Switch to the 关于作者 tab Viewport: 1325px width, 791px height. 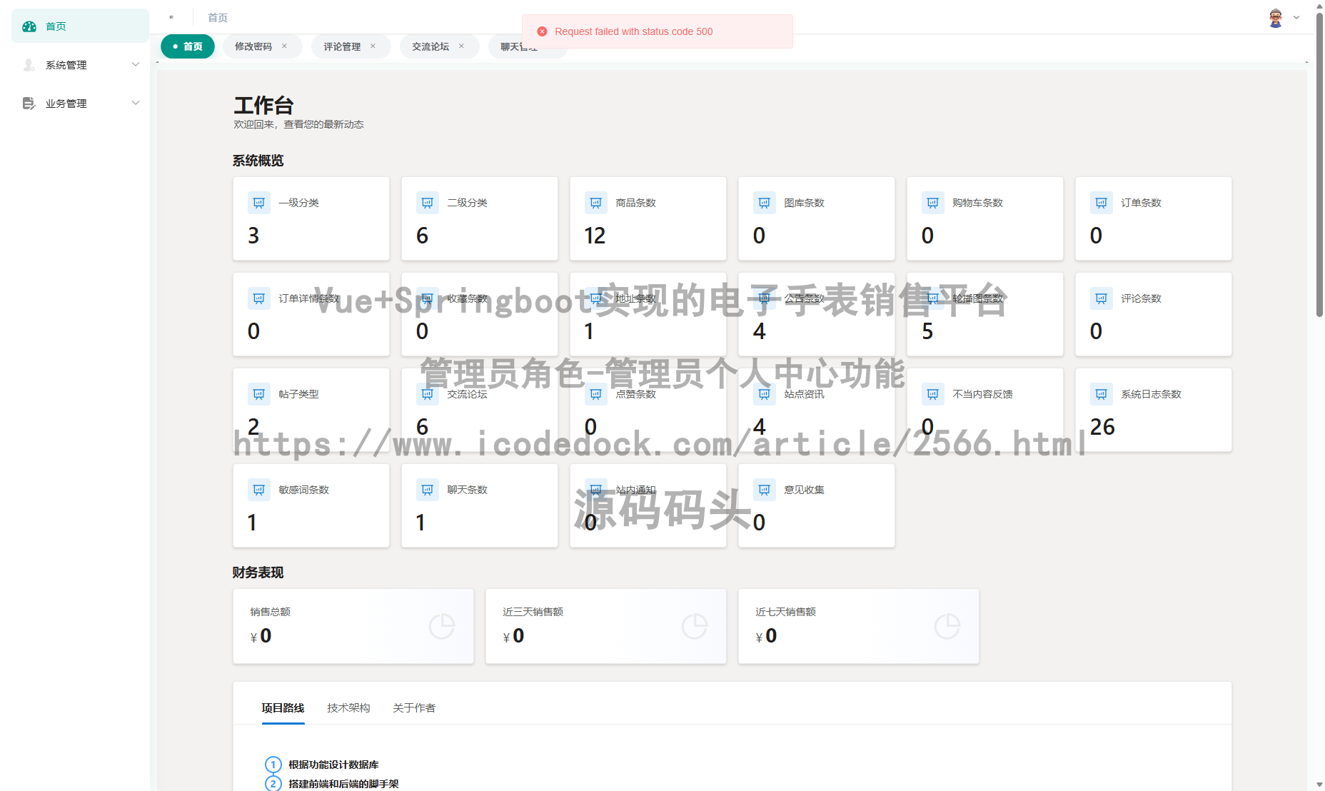[414, 707]
